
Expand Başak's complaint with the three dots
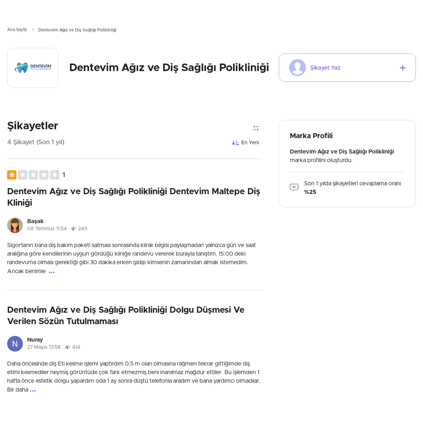pyautogui.click(x=52, y=272)
